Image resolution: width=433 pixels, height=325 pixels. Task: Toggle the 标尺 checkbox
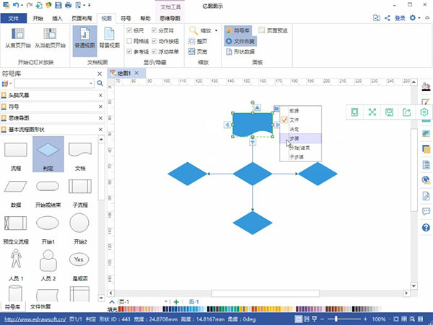coord(129,32)
